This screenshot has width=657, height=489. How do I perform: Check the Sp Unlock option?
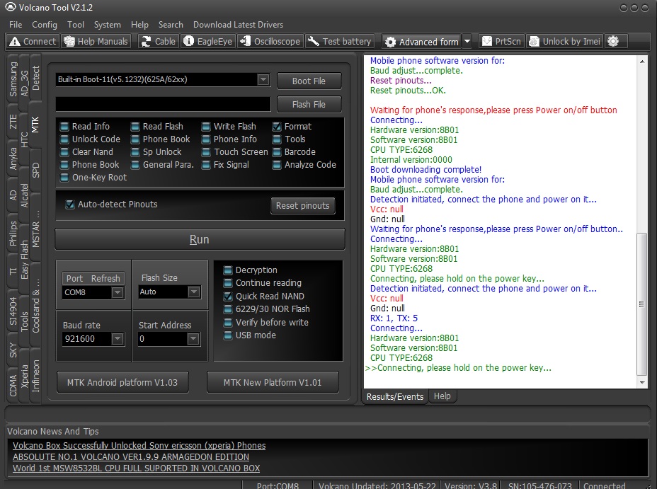pyautogui.click(x=135, y=152)
